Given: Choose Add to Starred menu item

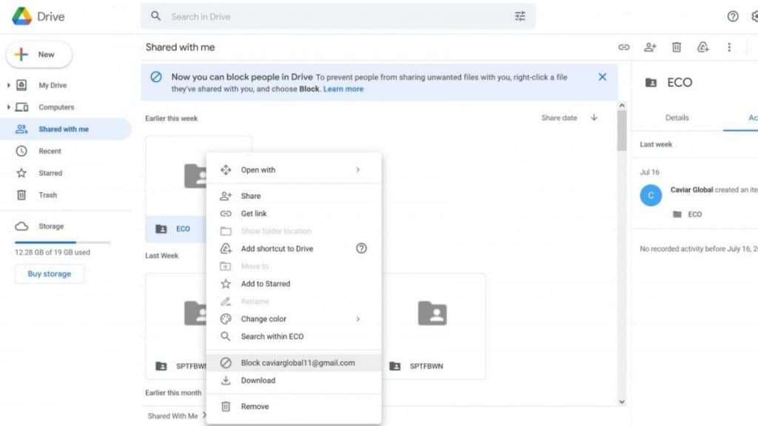Looking at the screenshot, I should coord(293,283).
